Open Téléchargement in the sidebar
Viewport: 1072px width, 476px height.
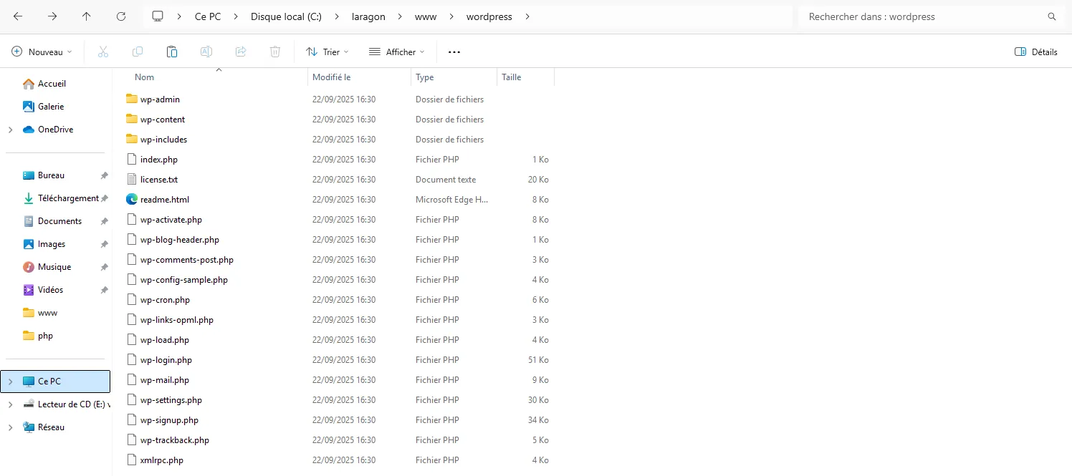[x=68, y=198]
